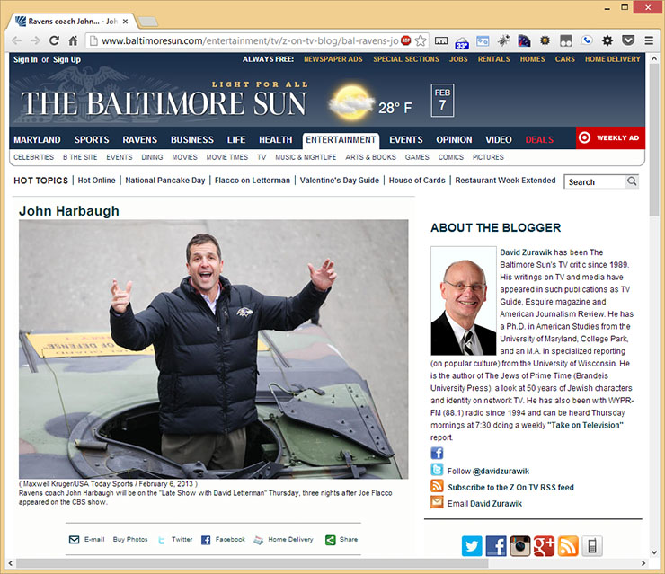Go forward using the browser arrow
Viewport: 665px width, 574px height.
click(x=35, y=40)
